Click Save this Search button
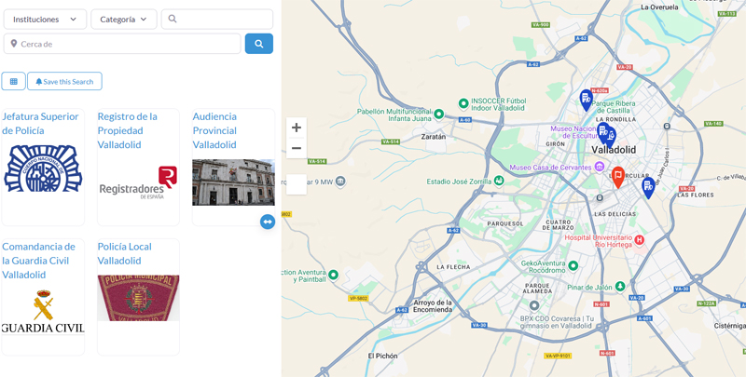 tap(64, 81)
